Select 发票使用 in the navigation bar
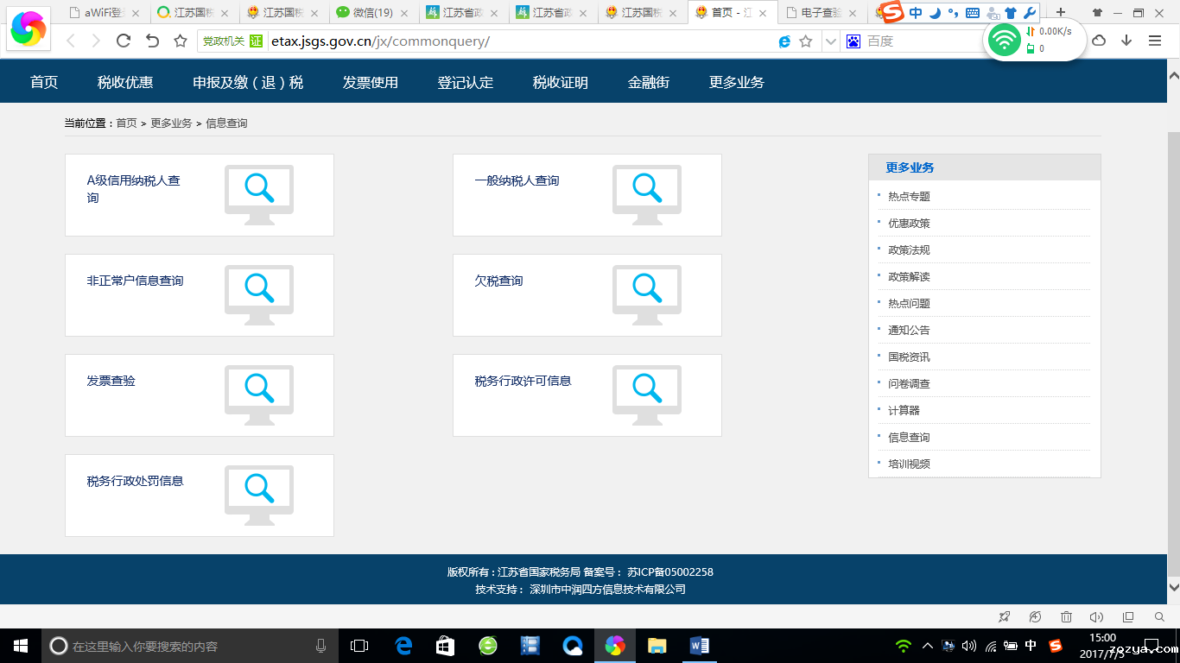Viewport: 1180px width, 663px height. (x=370, y=82)
